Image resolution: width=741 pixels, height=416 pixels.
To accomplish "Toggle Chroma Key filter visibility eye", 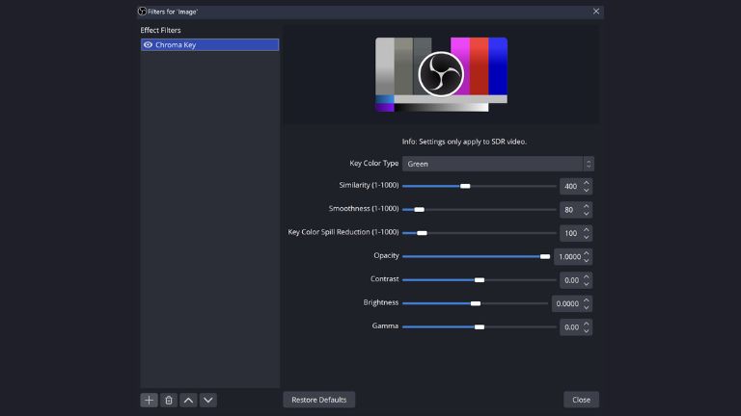I will [148, 45].
